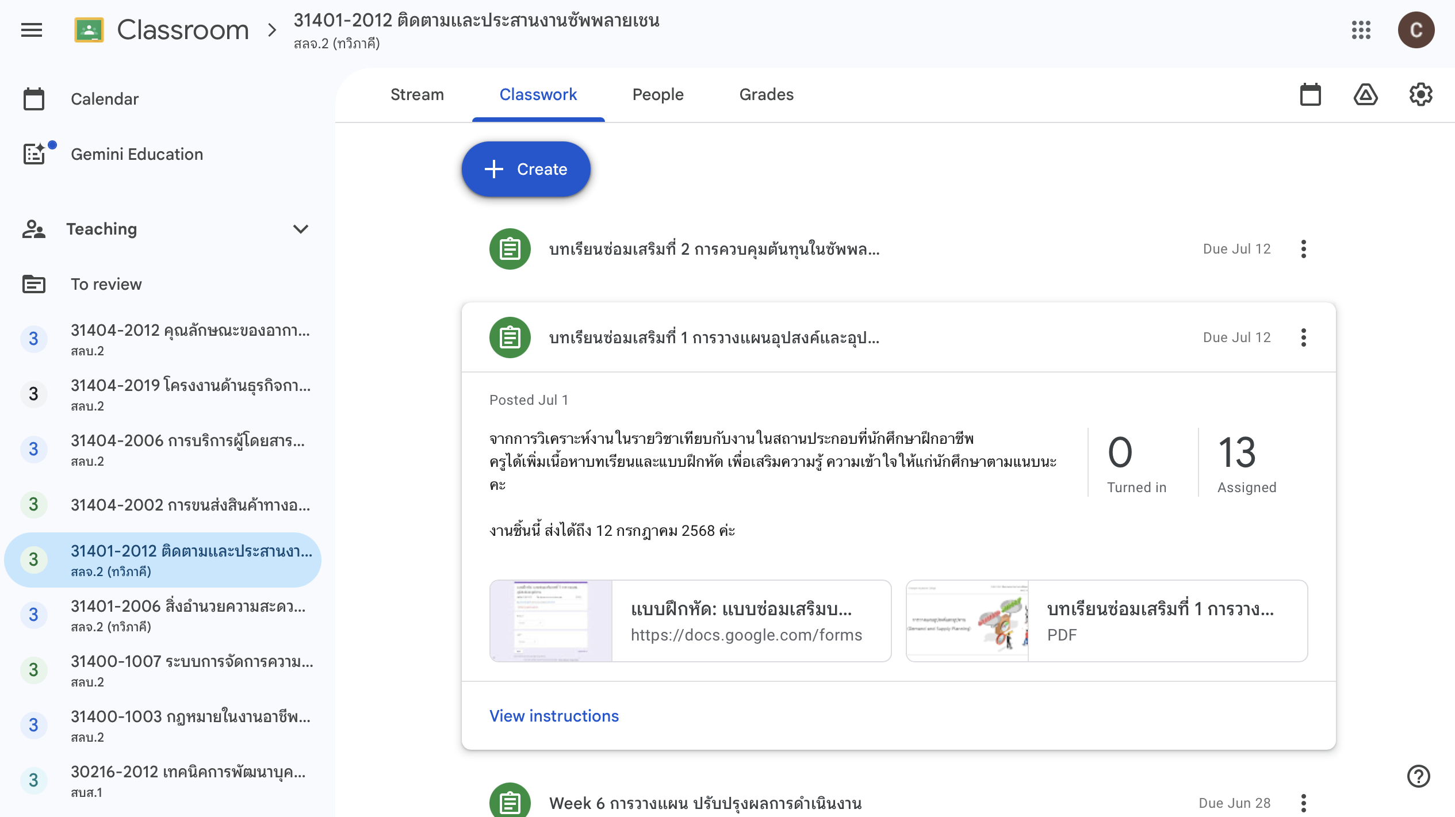Click 'Due Jun 28' on Week 6 row
This screenshot has width=1455, height=817.
click(1234, 803)
